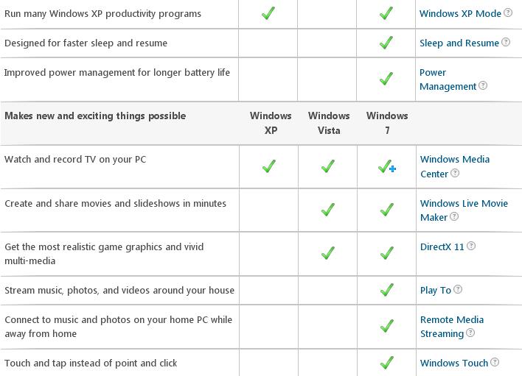Click help icon after Power Management
Image resolution: width=522 pixels, height=376 pixels.
[483, 86]
